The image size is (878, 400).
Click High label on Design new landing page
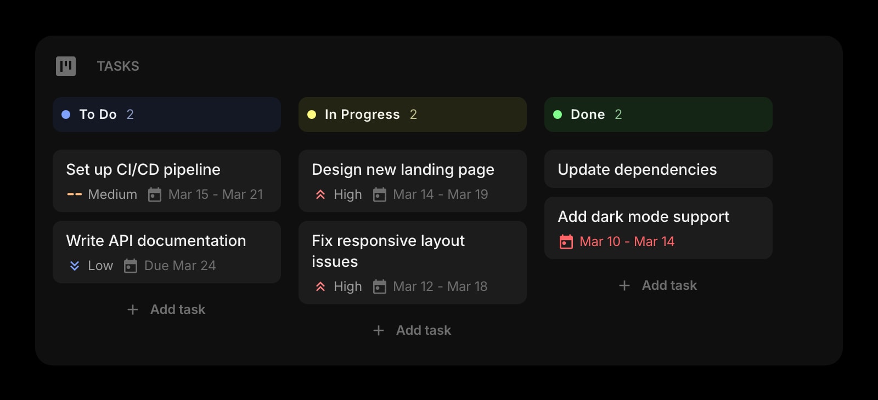(348, 195)
